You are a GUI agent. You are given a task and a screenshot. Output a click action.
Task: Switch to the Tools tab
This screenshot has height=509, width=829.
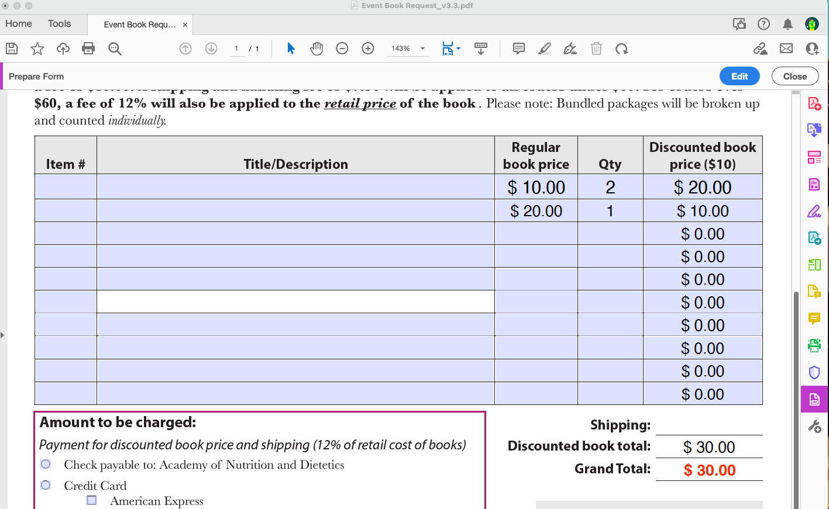click(59, 23)
